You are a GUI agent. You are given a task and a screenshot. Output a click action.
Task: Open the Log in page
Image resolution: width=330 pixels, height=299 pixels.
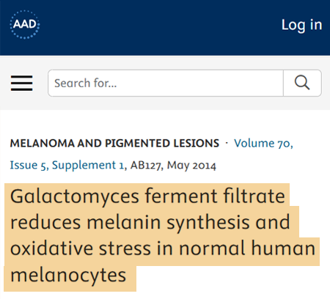point(301,25)
